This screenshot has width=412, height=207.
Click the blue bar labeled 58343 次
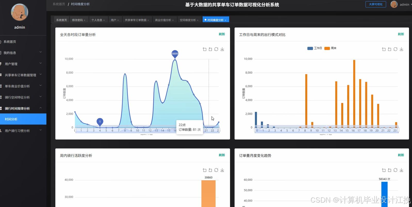[384, 194]
